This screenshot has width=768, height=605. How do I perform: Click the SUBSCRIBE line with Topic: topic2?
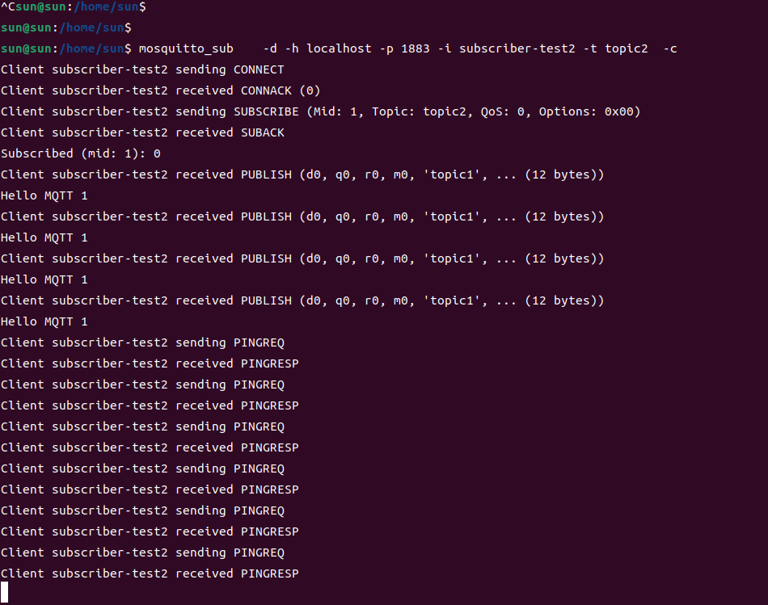click(x=320, y=111)
